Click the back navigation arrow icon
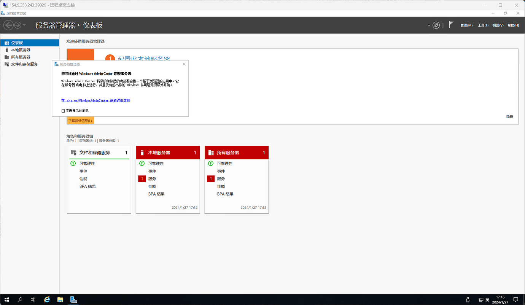The image size is (525, 305). tap(8, 25)
